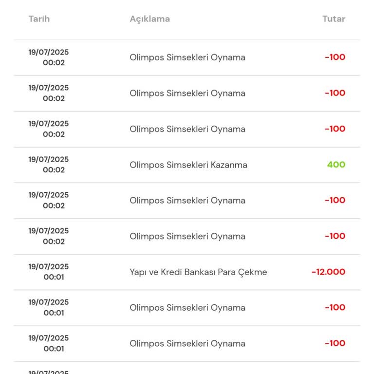Click the partially visible date at the list bottom
374x374 pixels.
click(49, 372)
